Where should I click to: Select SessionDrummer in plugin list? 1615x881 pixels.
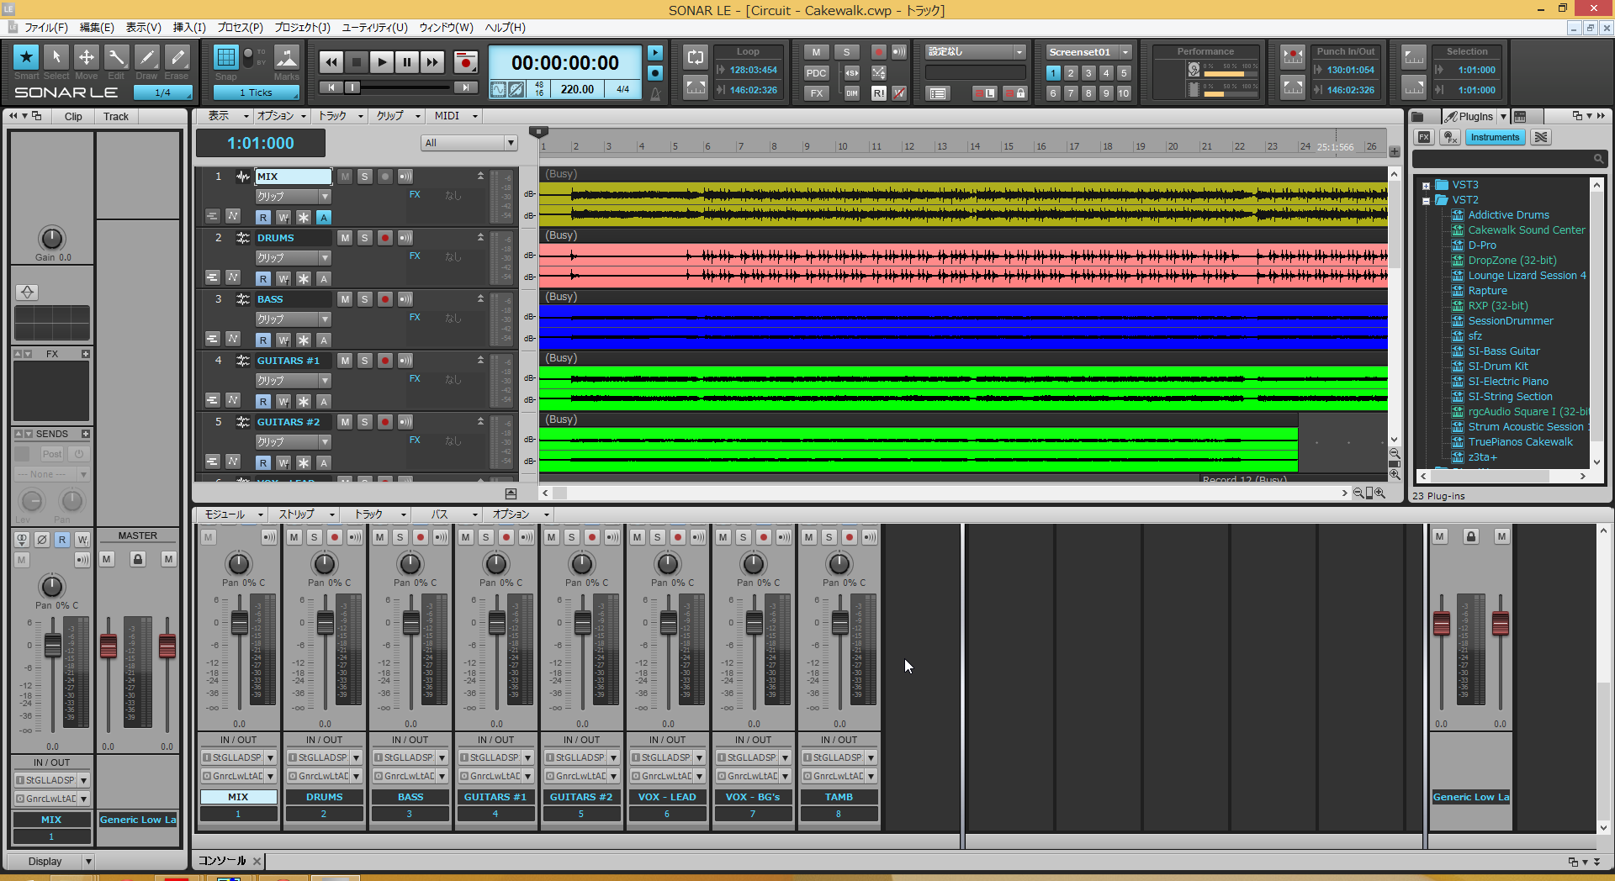pyautogui.click(x=1511, y=321)
